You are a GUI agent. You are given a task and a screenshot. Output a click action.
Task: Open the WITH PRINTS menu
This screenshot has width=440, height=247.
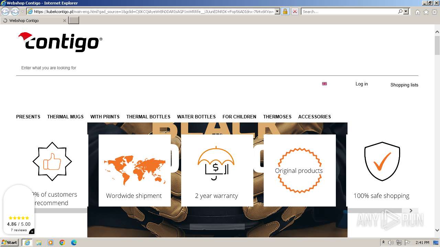click(105, 117)
